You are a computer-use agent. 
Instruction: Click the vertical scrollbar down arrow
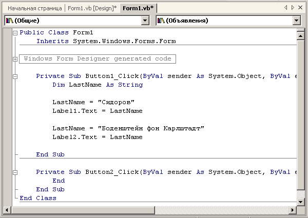[x=301, y=203]
